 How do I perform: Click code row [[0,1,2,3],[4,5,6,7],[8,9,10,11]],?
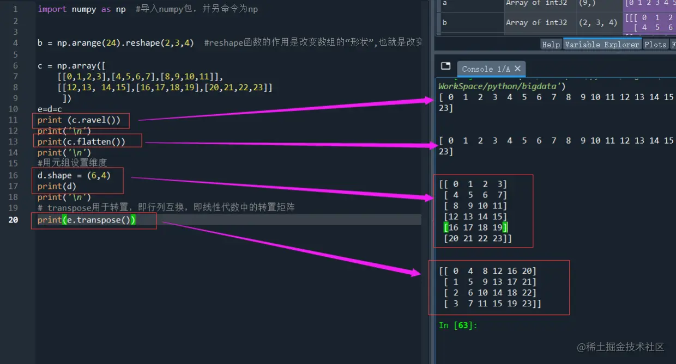point(140,76)
